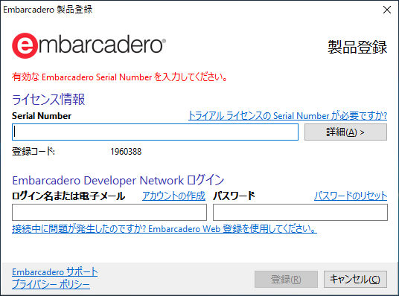Image resolution: width=399 pixels, height=296 pixels.
Task: Focus the password (パスワード) input field
Action: [x=300, y=212]
